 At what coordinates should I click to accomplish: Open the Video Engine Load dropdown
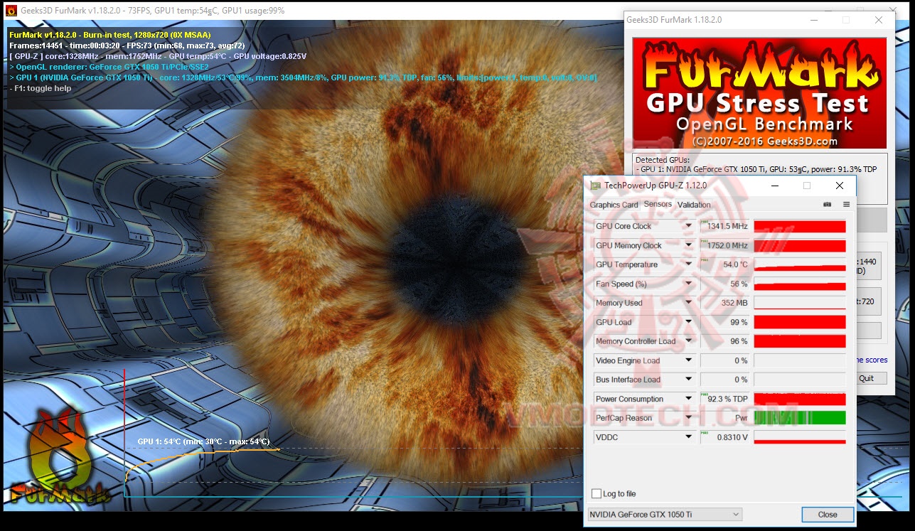[688, 360]
